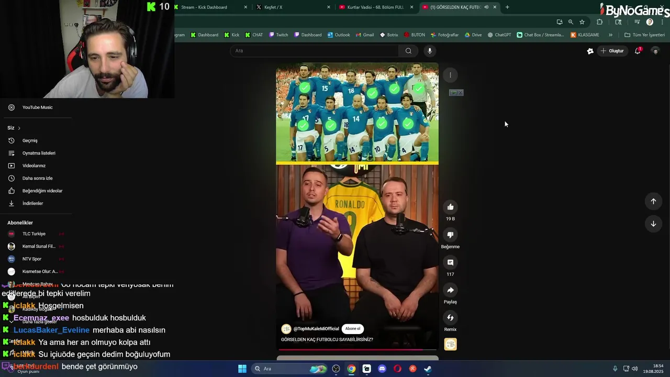
Task: Click the Windows taskbar Ara search box
Action: (x=289, y=369)
